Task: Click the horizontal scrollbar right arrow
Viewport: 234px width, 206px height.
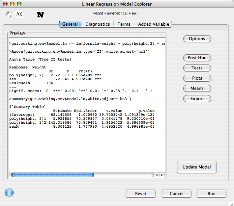Action: click(x=162, y=175)
